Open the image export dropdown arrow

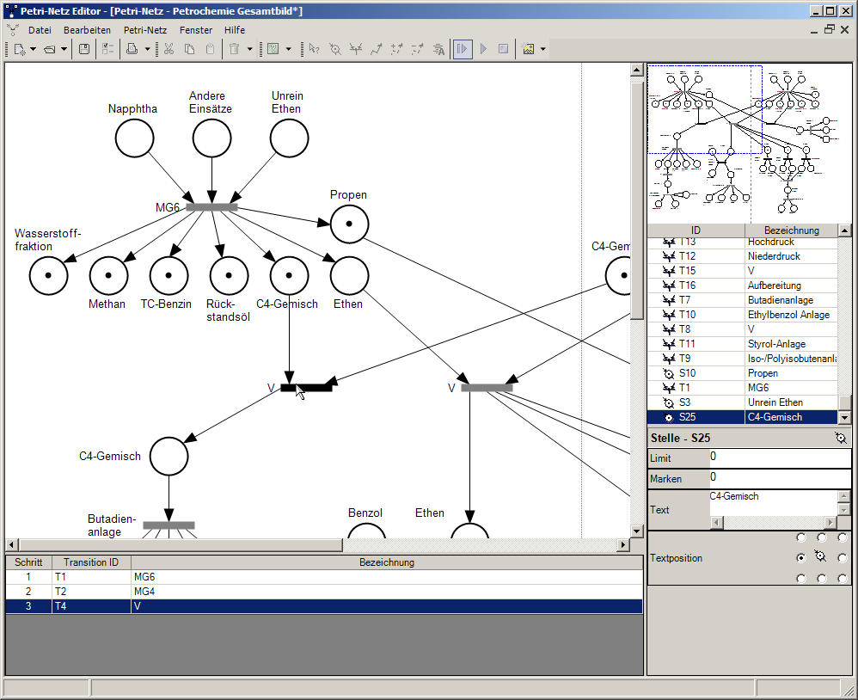point(542,49)
